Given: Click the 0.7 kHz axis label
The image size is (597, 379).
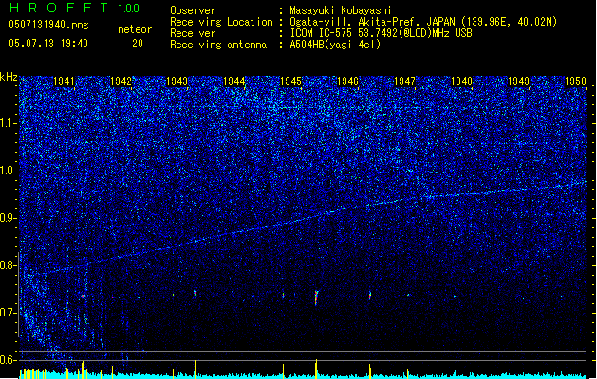Looking at the screenshot, I should click(8, 313).
